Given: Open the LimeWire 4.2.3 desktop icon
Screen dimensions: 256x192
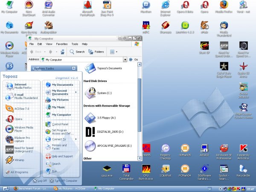Looking at the screenshot, I should click(185, 27).
